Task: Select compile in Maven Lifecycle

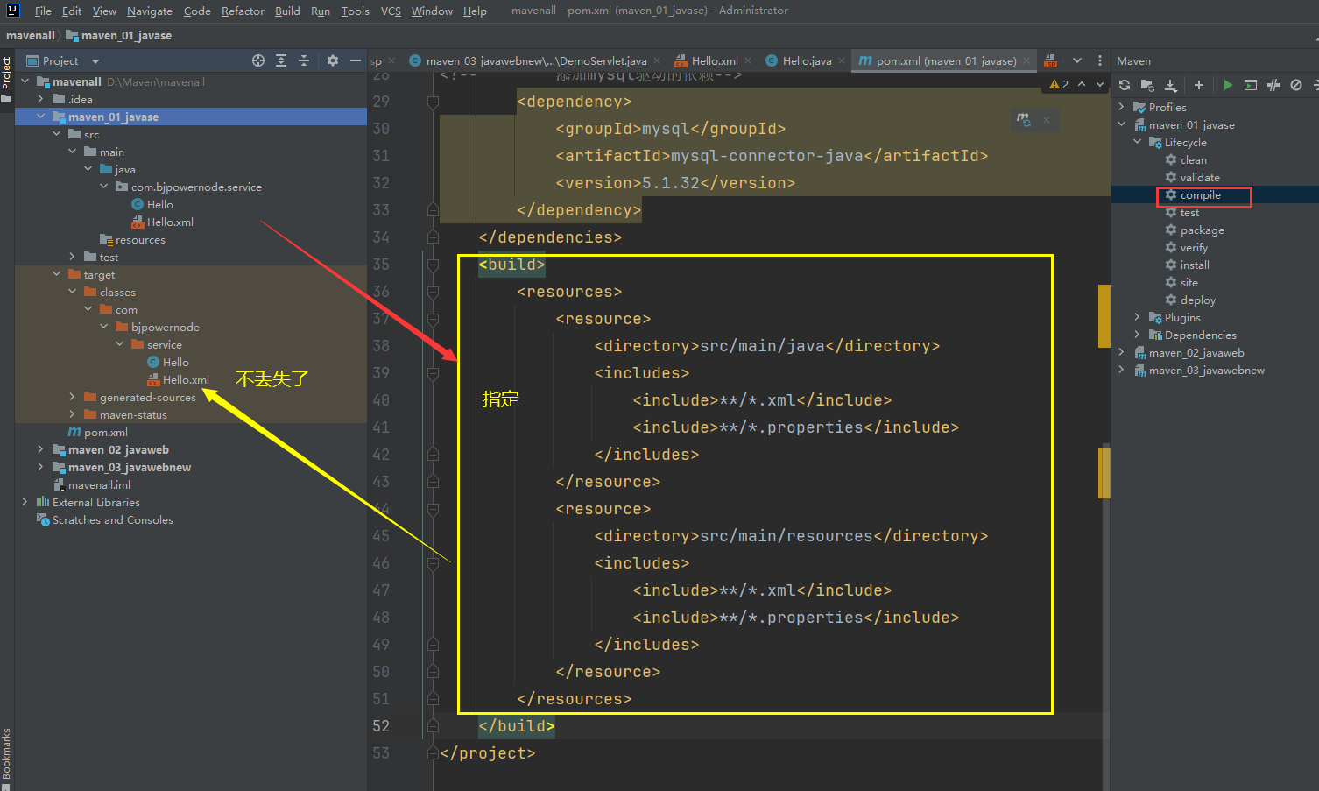Action: (x=1200, y=195)
